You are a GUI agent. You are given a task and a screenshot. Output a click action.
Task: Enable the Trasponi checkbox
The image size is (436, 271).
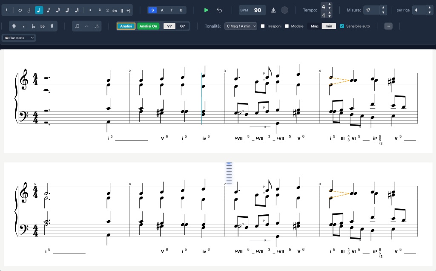pyautogui.click(x=262, y=26)
